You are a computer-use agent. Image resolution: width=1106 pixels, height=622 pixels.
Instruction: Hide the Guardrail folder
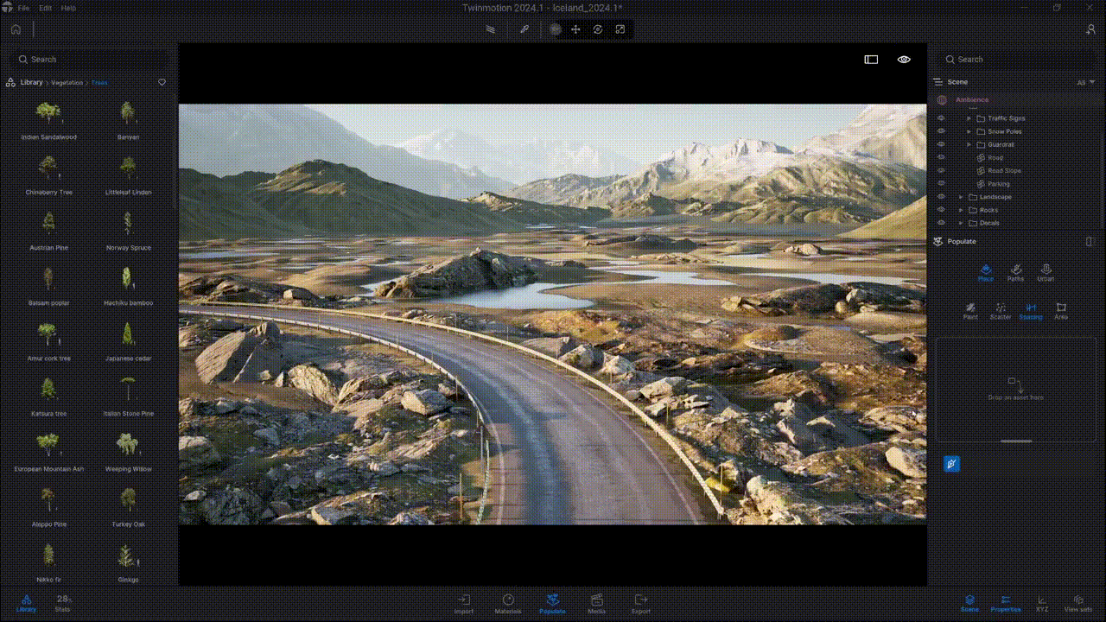pos(941,144)
